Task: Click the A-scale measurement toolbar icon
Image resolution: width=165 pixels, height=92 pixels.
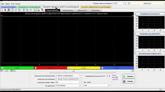Action: [19, 10]
